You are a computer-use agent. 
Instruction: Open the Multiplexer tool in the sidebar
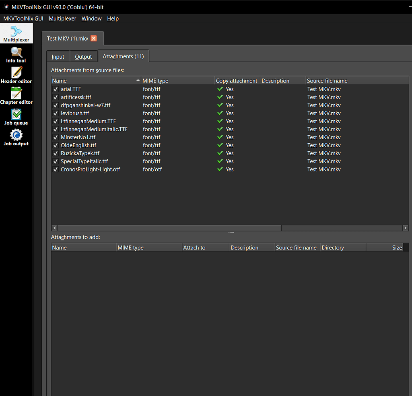[16, 33]
